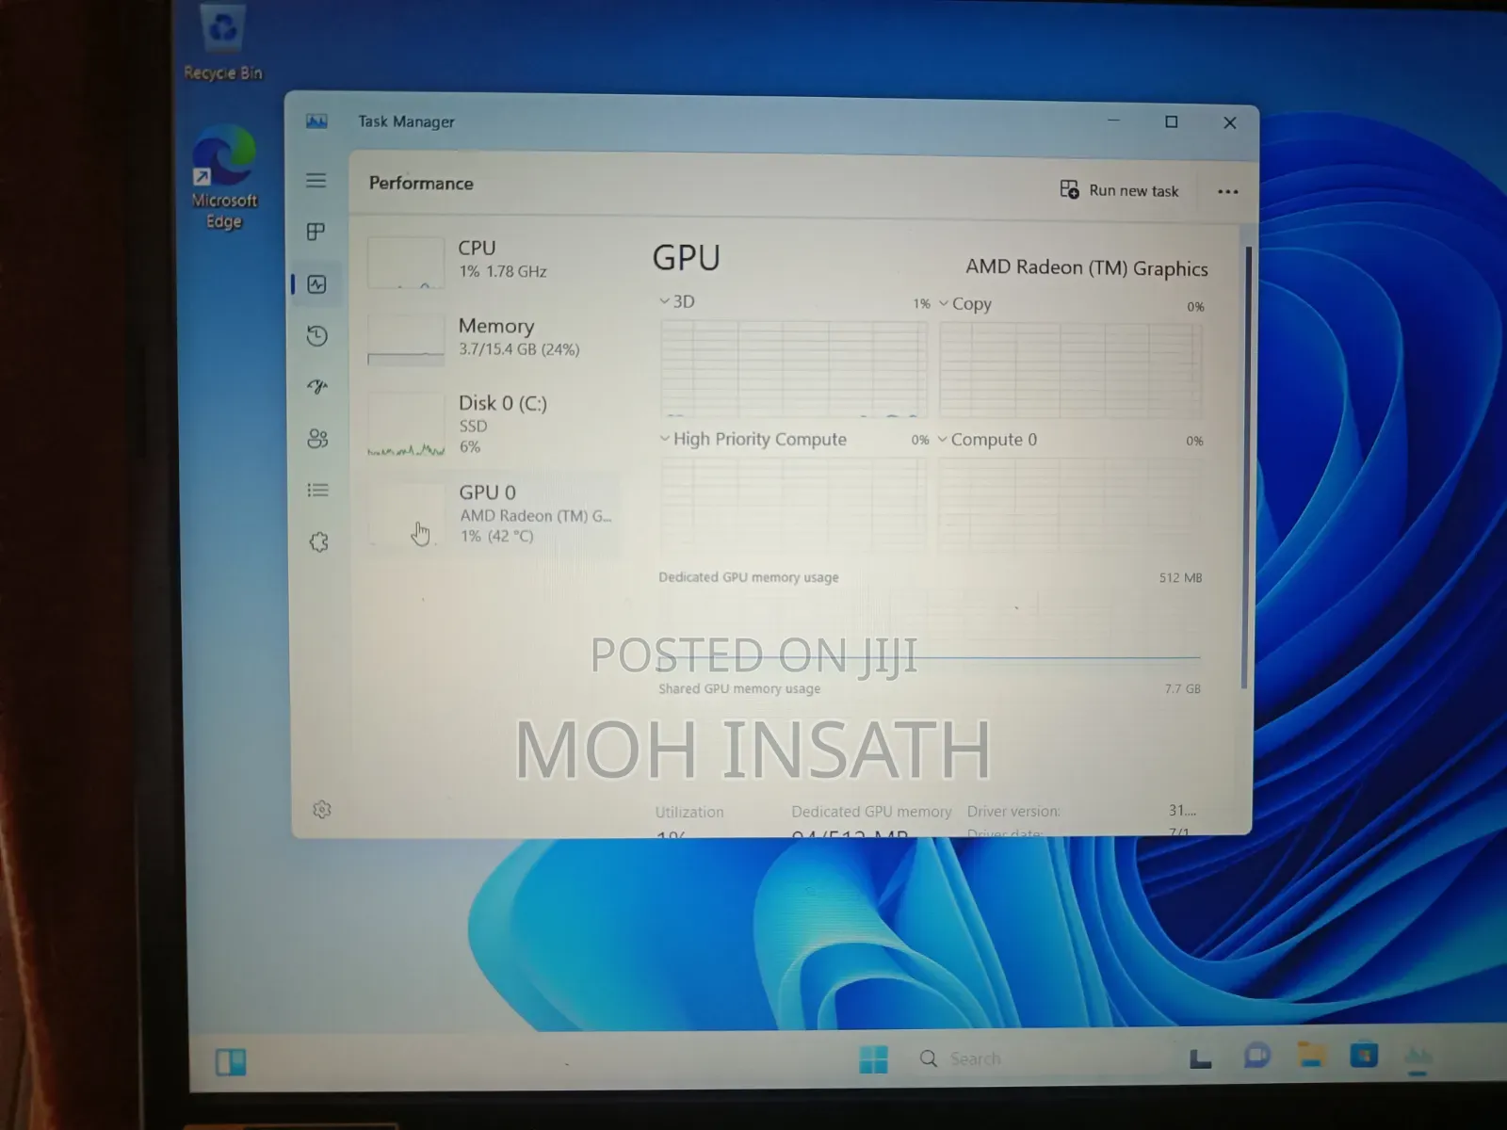Screen dimensions: 1507x1130
Task: Click the CPU mini graph thumbnail
Action: point(406,262)
